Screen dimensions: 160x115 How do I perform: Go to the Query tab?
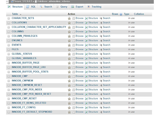62,7
